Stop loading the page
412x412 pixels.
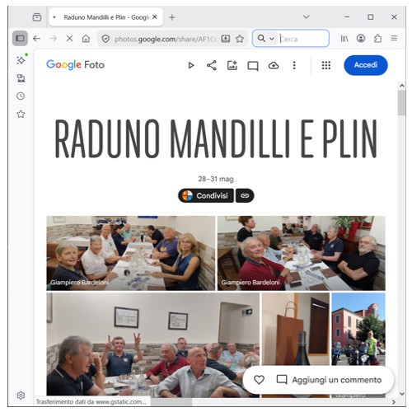coord(69,39)
